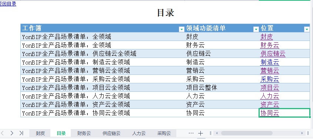This screenshot has height=139, width=313.
Task: Follow the 封皮 hyperlink in 位置 column
Action: pos(266,37)
